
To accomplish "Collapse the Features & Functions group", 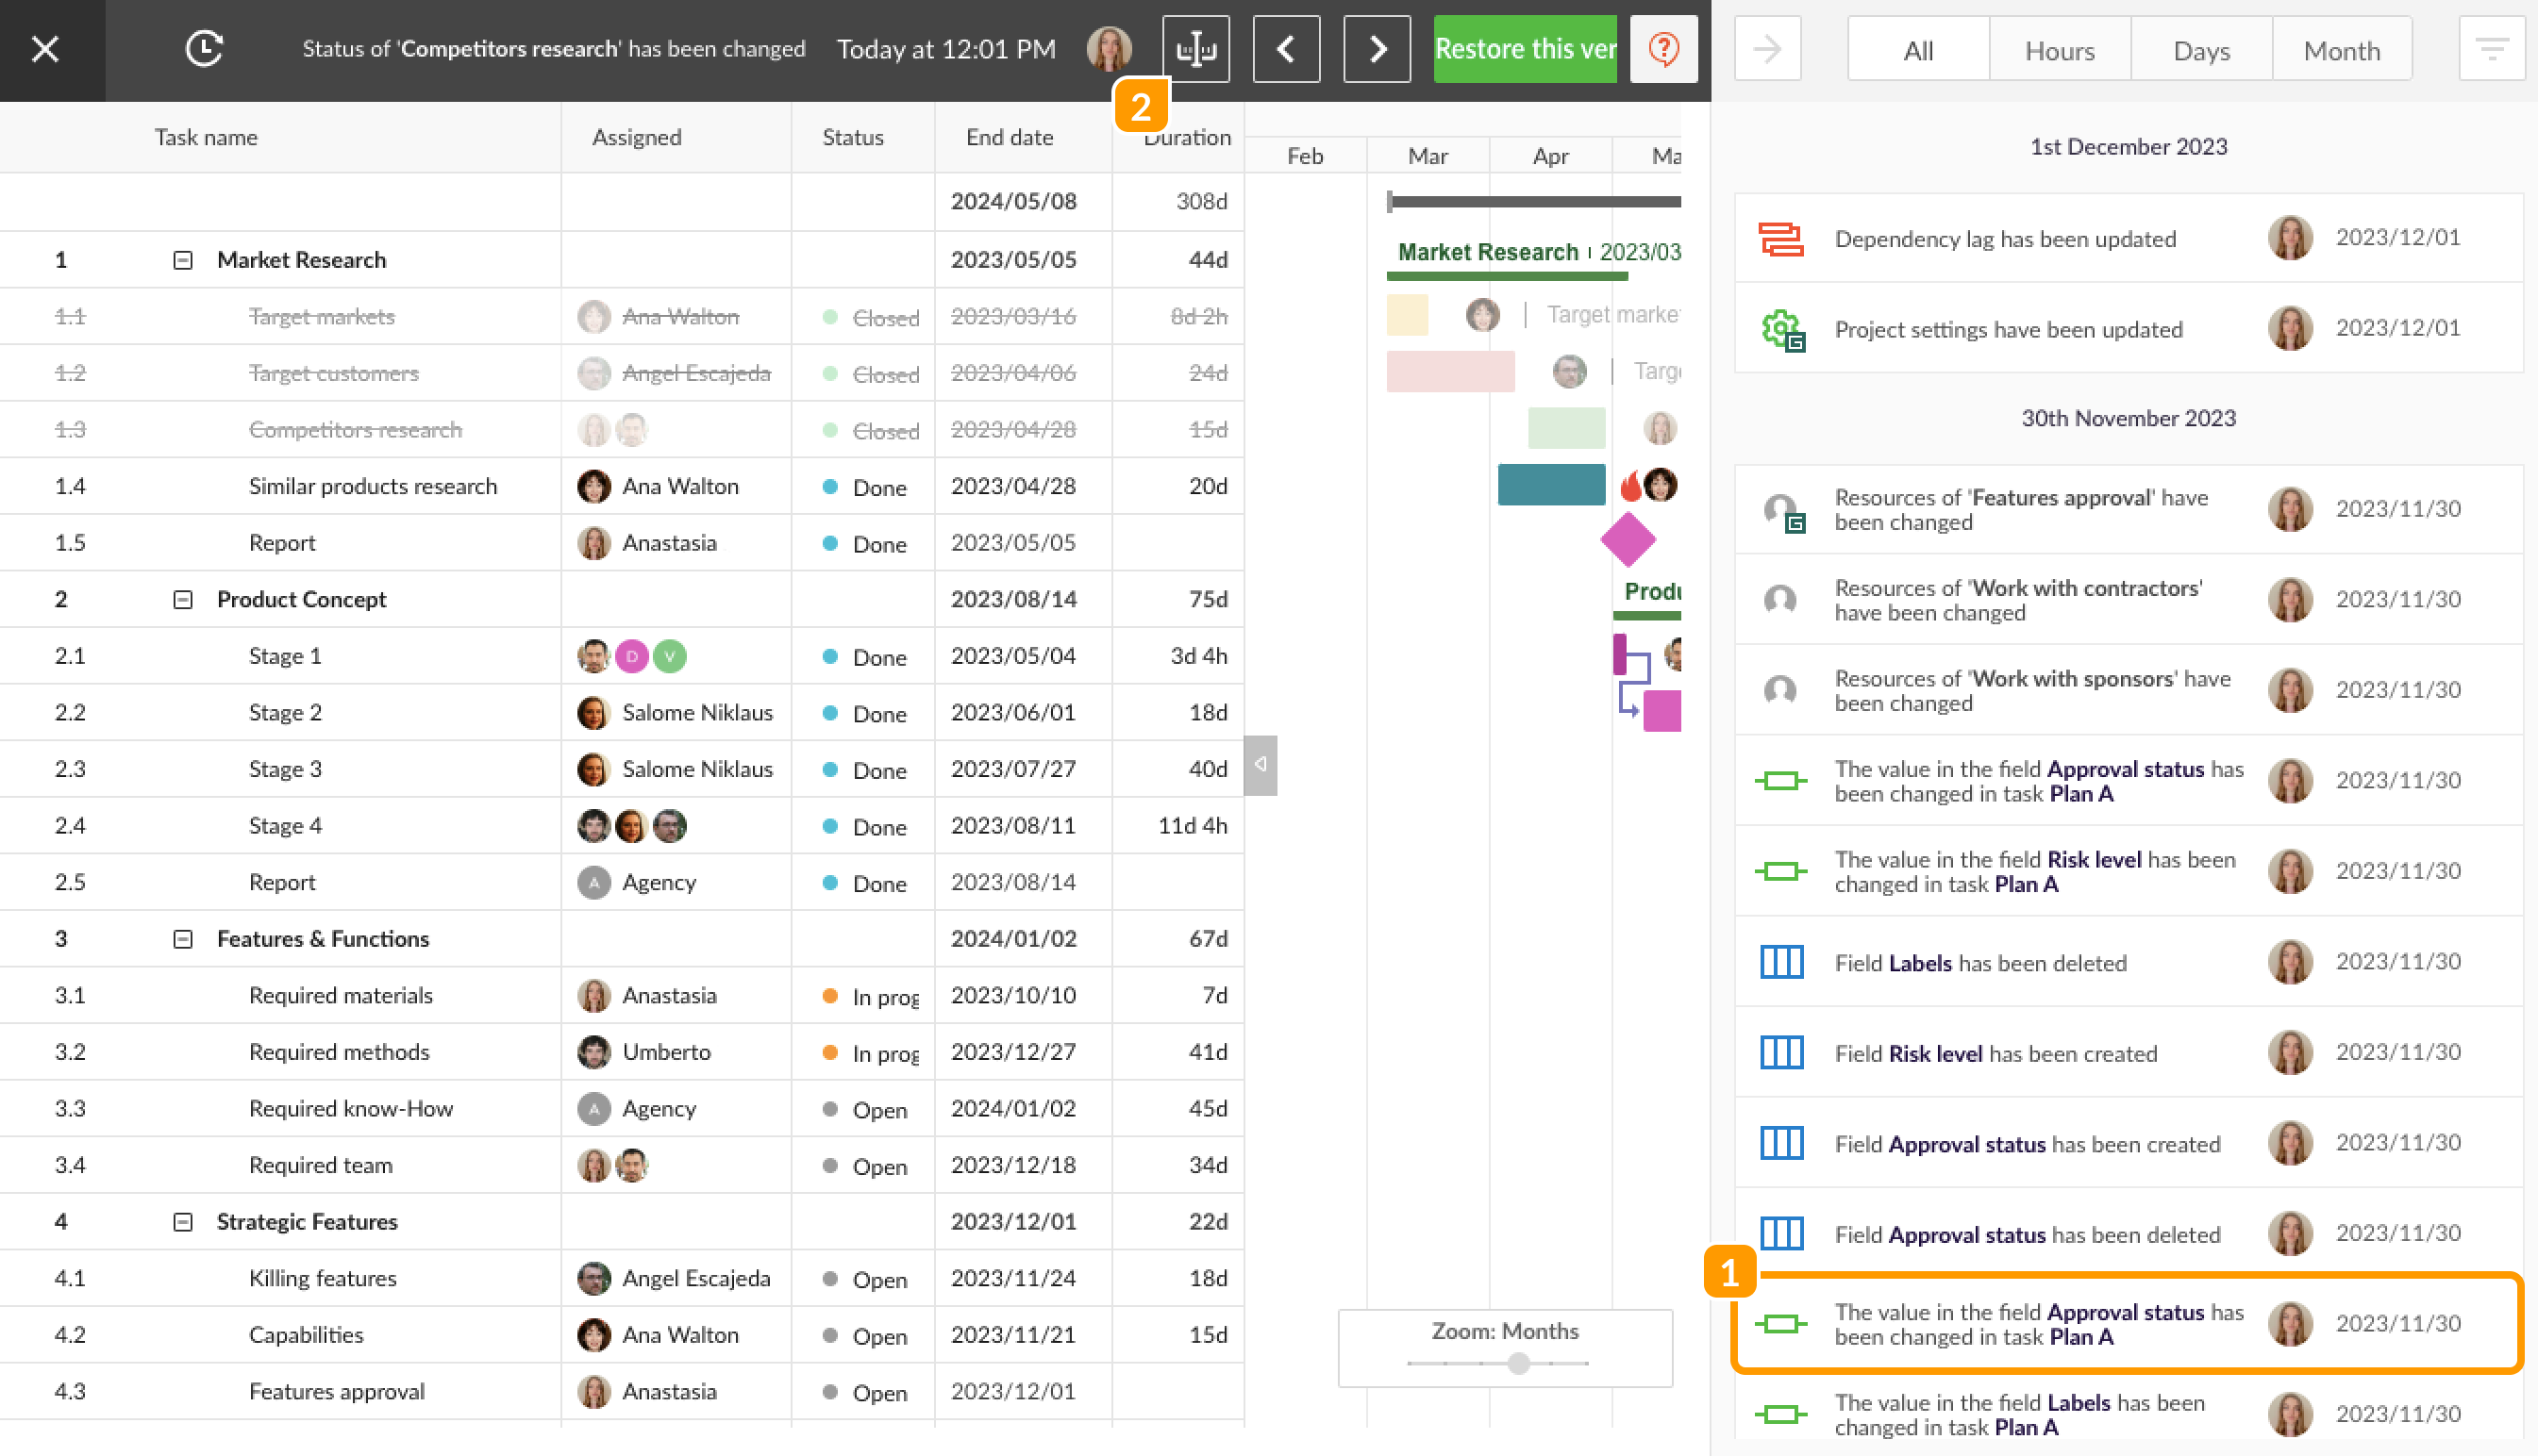I will (x=182, y=939).
